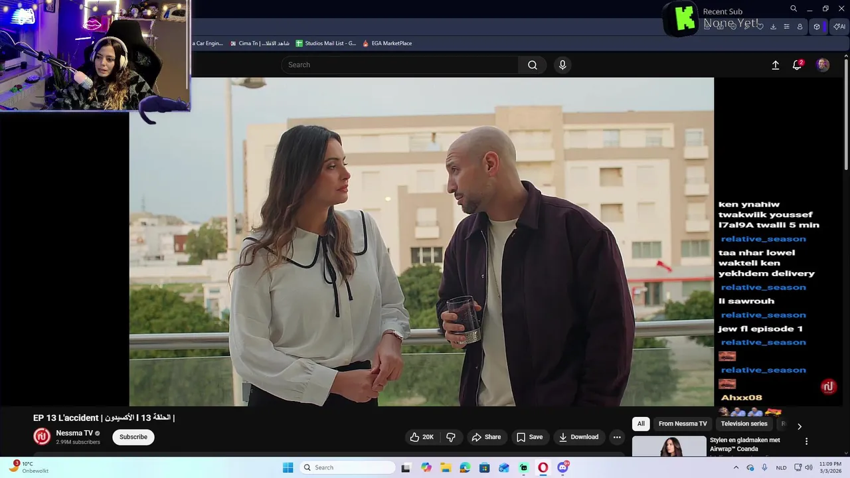Viewport: 850px width, 478px height.
Task: Open Opera's profile person icon
Action: point(800,27)
